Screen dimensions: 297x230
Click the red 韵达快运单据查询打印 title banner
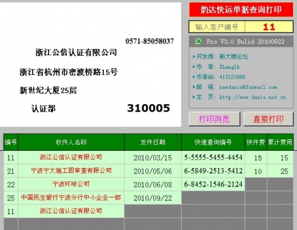tap(241, 10)
